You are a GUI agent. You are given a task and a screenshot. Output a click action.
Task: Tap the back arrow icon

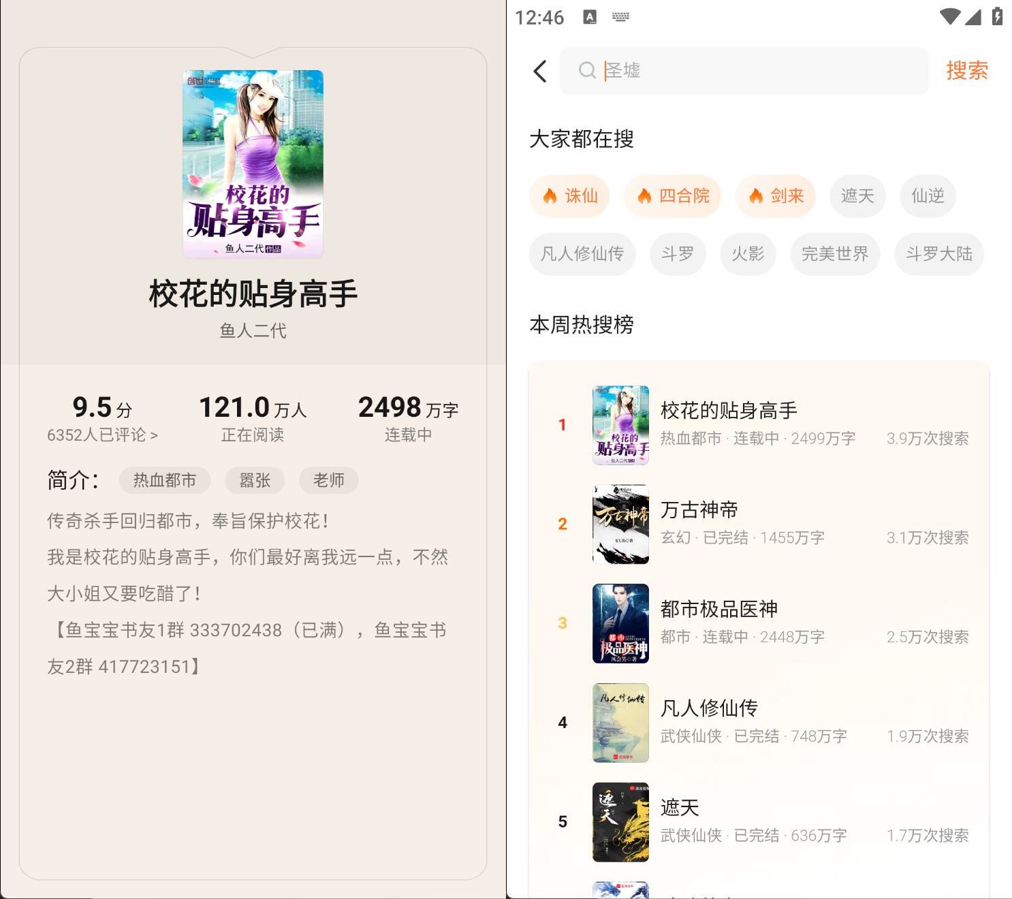(540, 71)
